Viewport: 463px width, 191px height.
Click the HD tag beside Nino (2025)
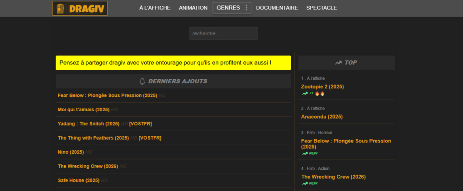[x=89, y=152]
